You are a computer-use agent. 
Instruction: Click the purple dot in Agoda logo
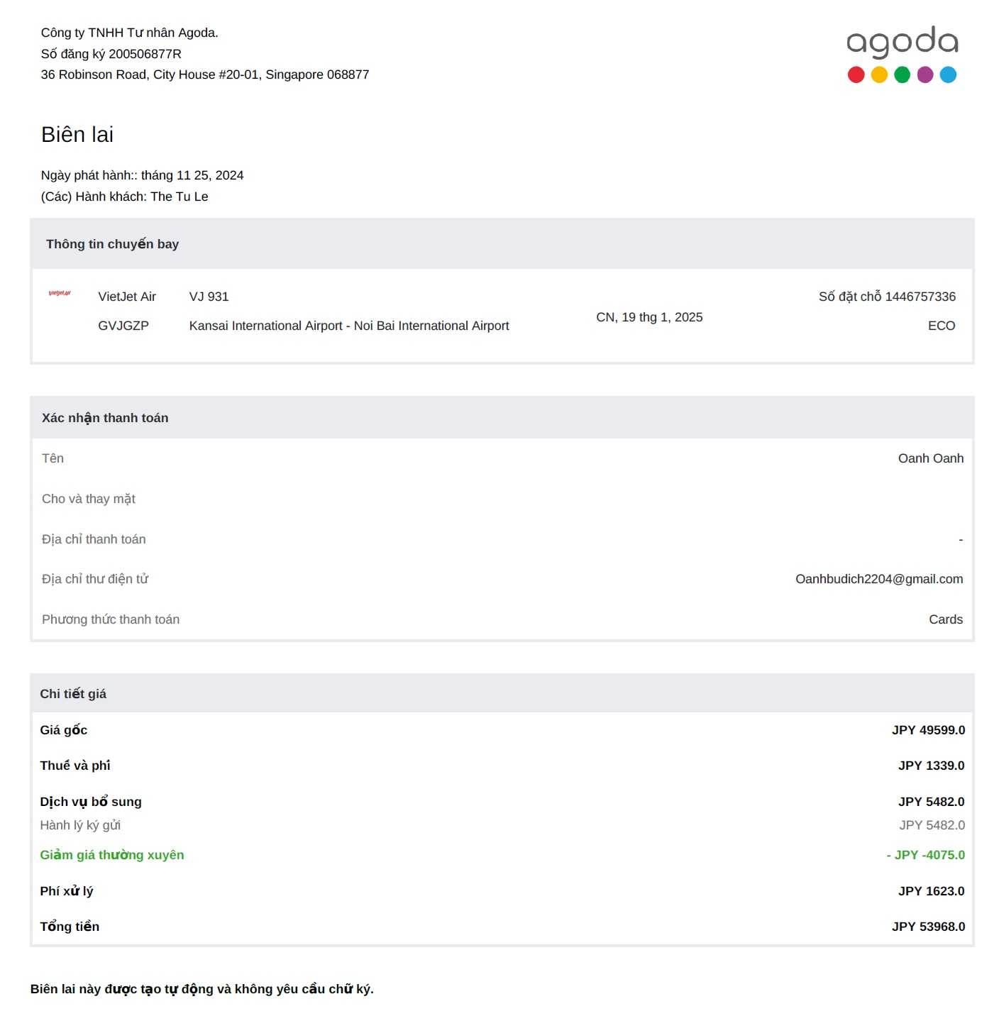(925, 74)
